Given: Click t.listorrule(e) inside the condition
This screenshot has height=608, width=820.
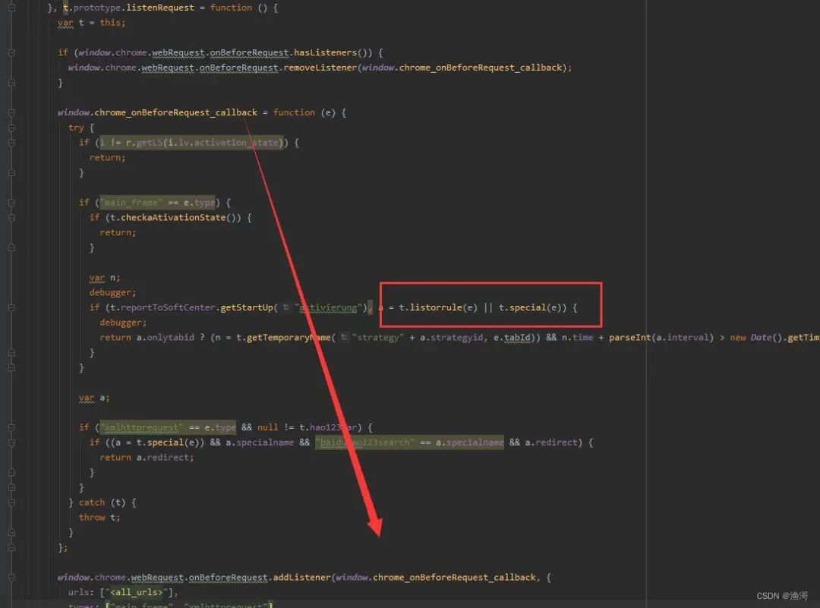Looking at the screenshot, I should tap(438, 307).
